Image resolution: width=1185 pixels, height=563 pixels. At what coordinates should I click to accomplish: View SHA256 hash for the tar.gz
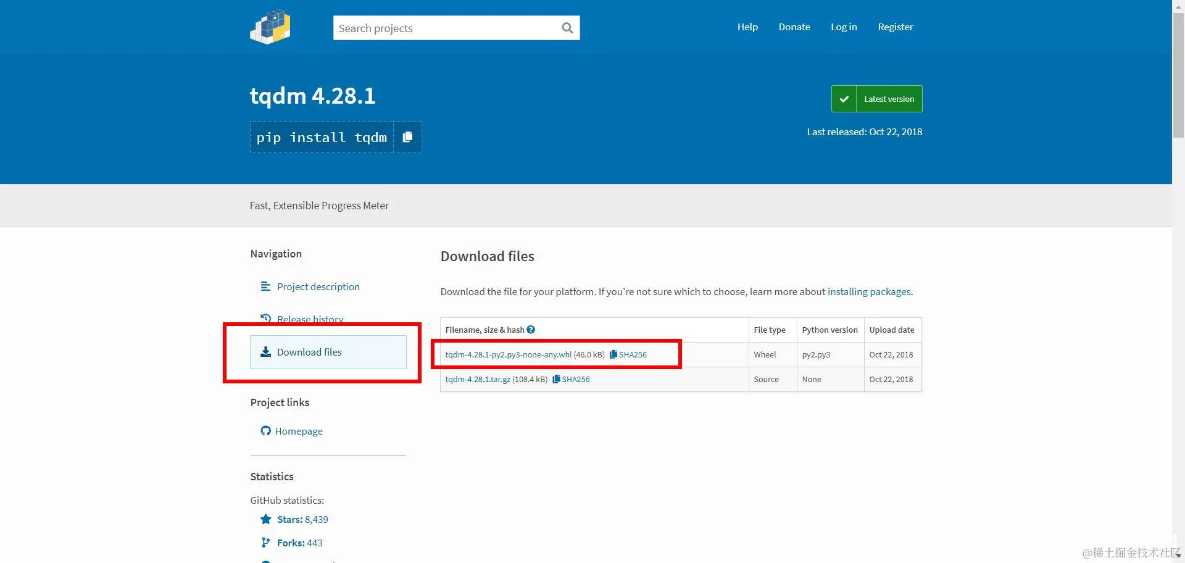coord(576,379)
